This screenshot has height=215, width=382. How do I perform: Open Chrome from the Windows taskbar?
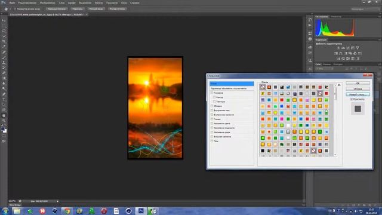point(67,211)
